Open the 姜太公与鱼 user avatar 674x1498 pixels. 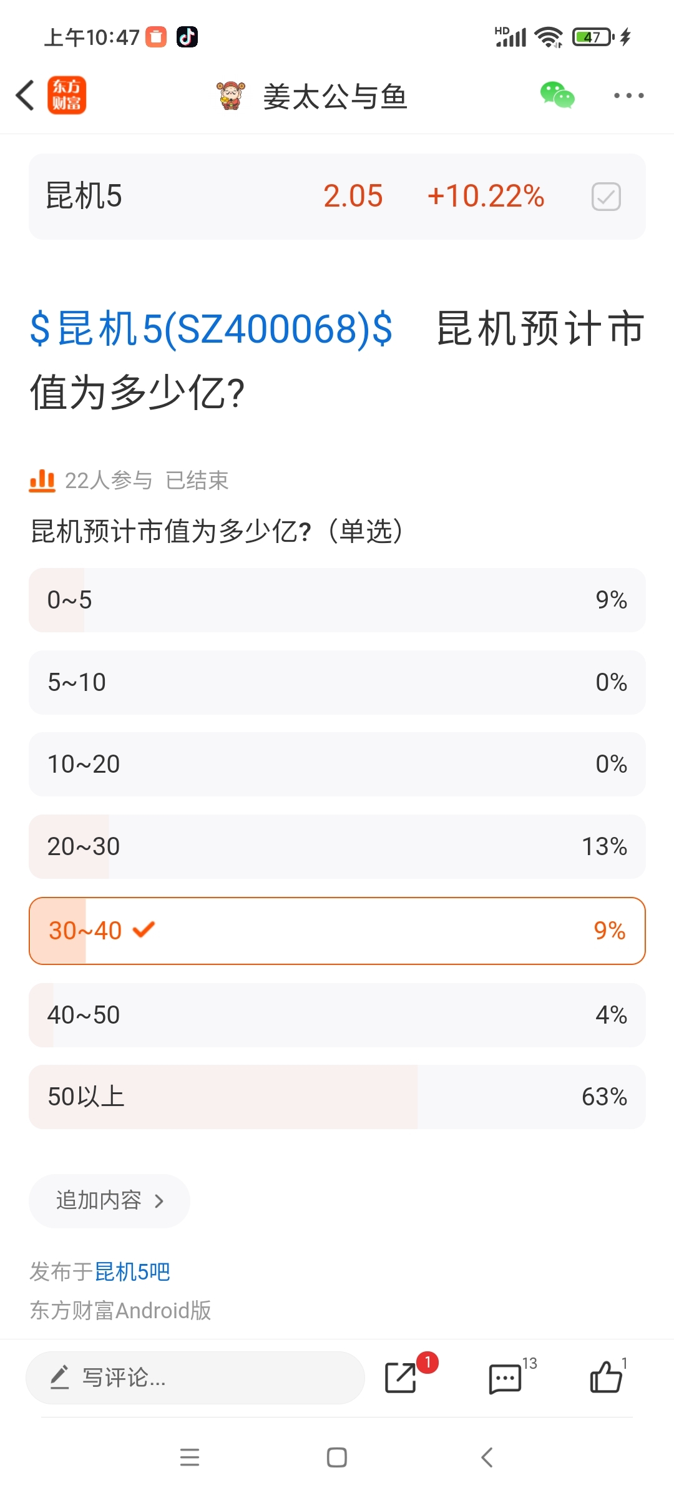[231, 96]
